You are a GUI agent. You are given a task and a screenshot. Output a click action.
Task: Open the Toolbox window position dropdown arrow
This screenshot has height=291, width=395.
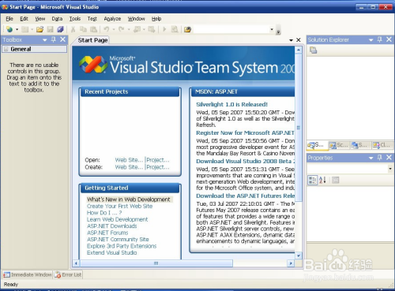(x=45, y=40)
